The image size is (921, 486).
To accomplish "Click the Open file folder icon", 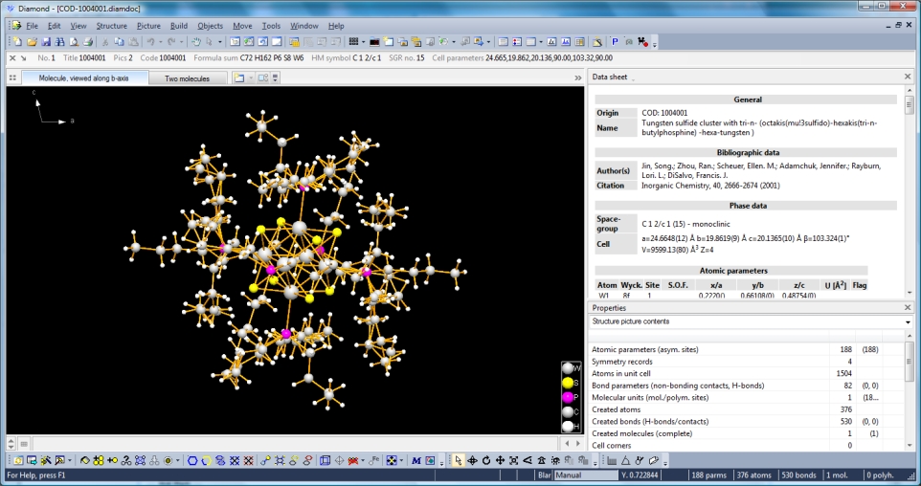I will tap(32, 42).
